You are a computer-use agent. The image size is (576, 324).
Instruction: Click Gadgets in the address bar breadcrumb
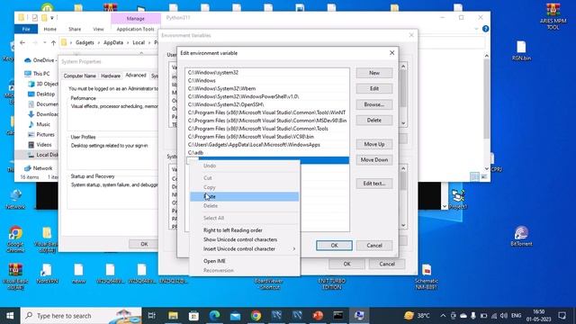click(85, 42)
